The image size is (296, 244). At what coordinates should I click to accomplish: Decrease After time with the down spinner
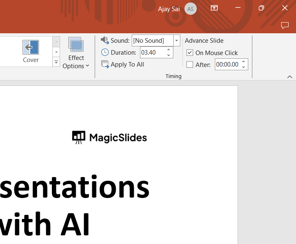point(243,67)
